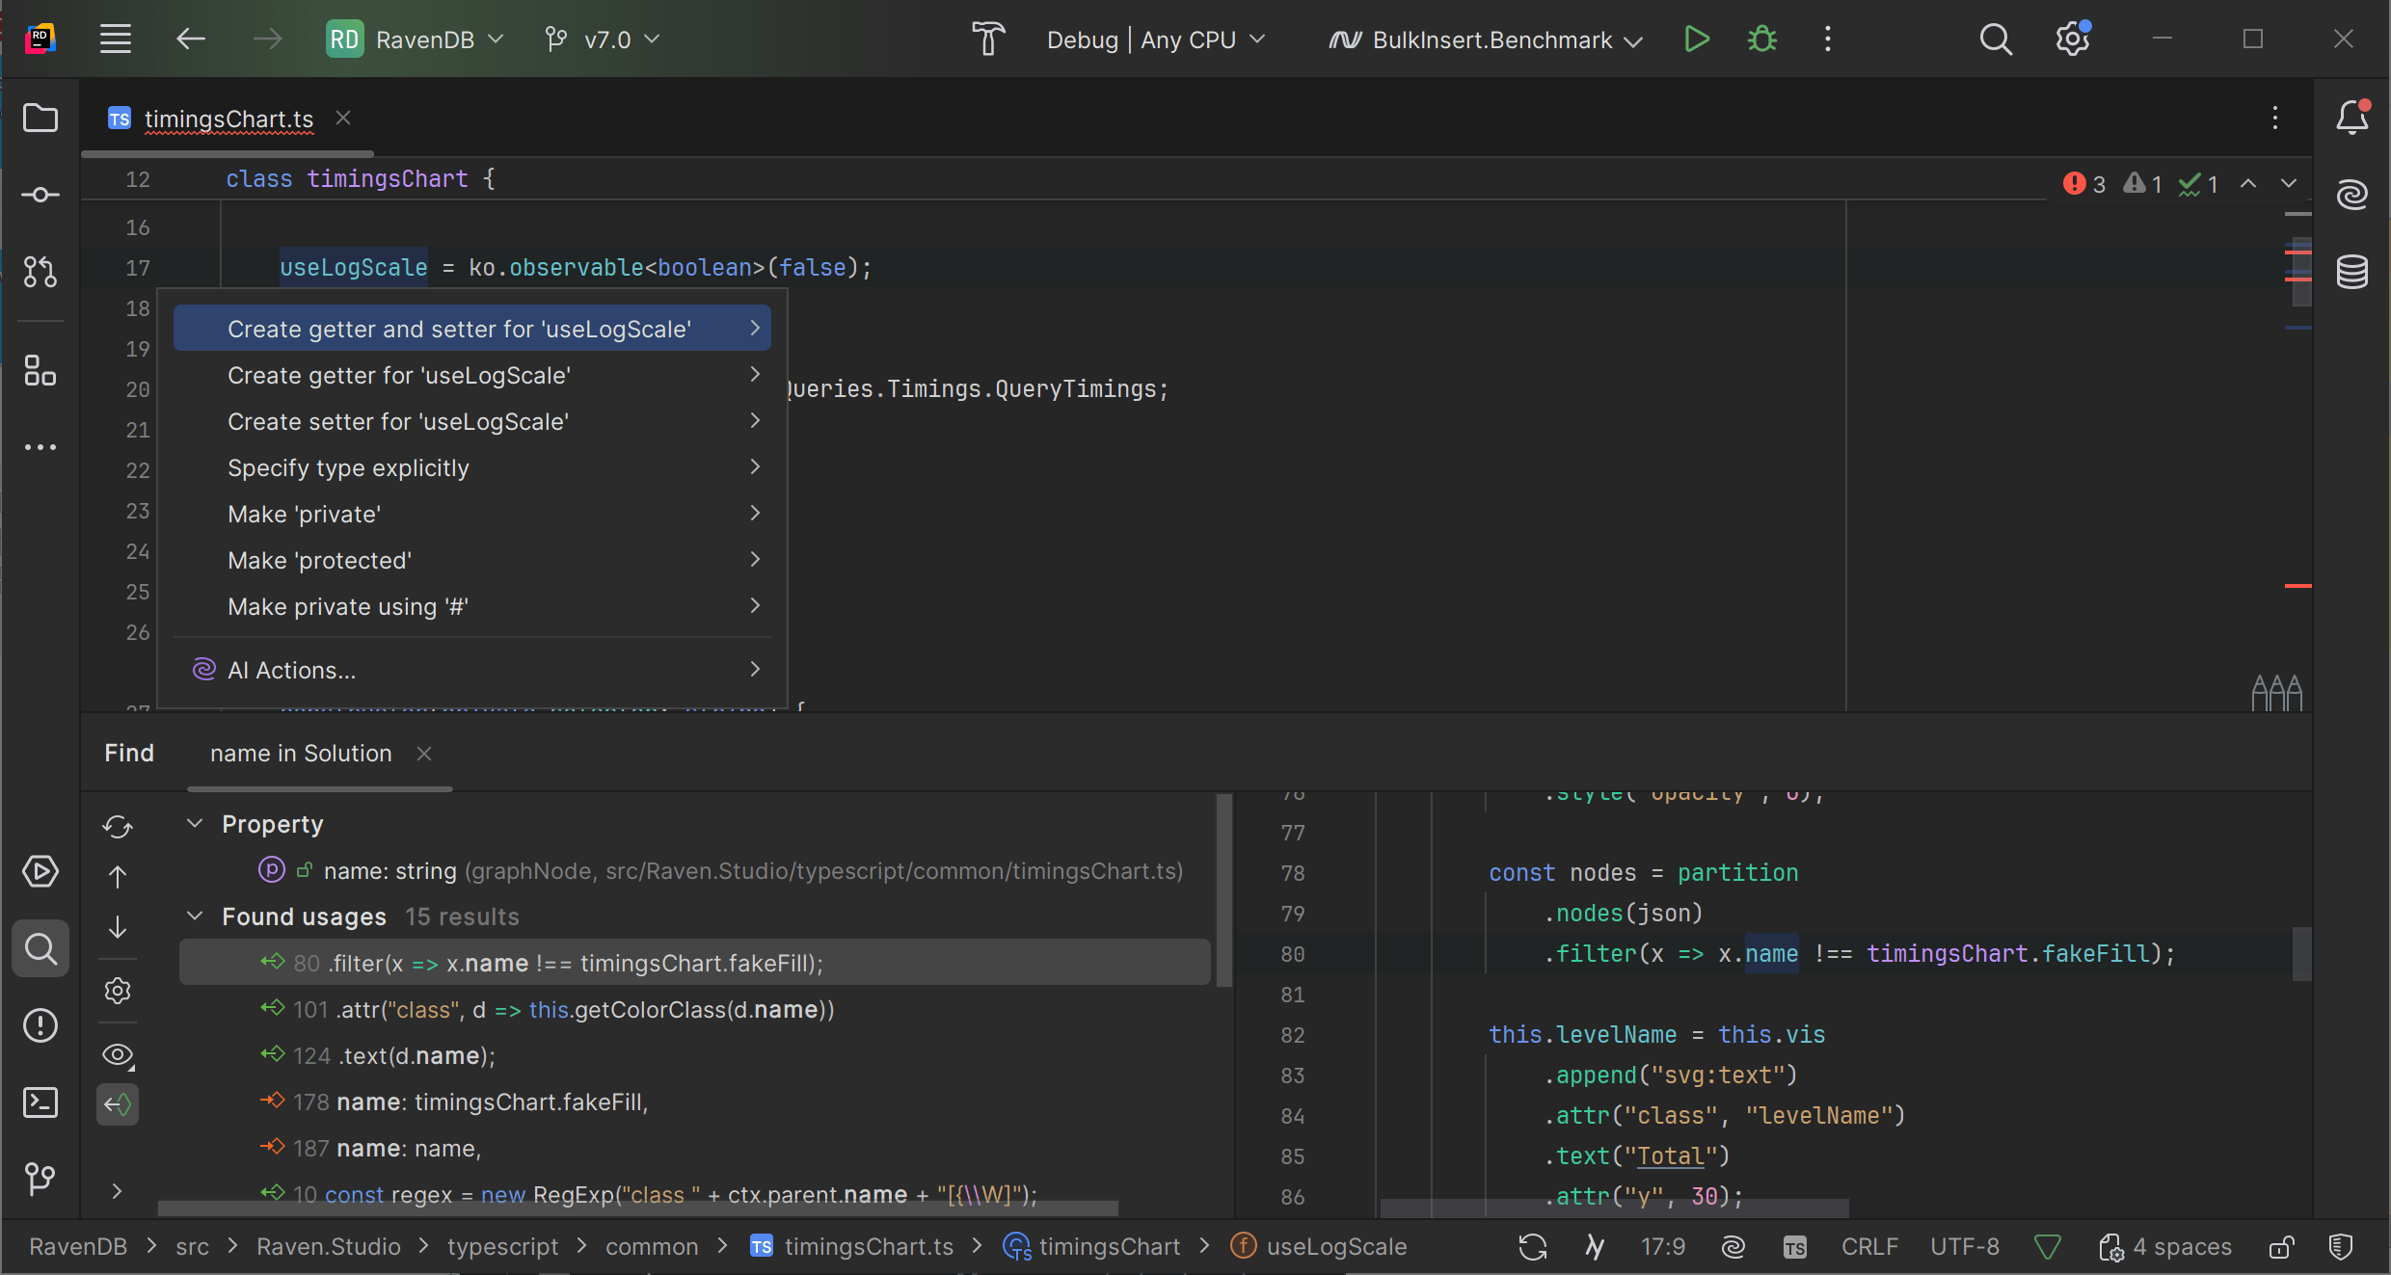This screenshot has width=2391, height=1275.
Task: Click the Find results vertical scrollbar
Action: point(1223,891)
